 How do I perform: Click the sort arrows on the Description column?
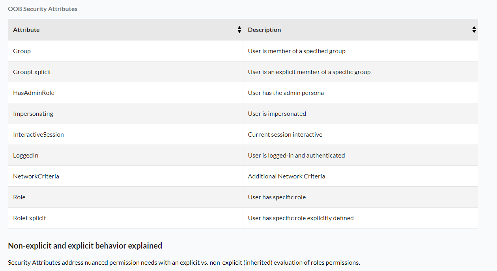click(473, 29)
